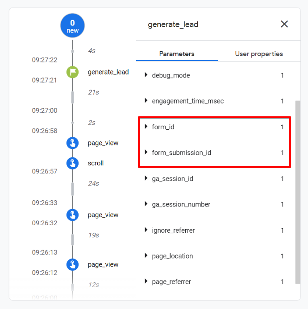Open the User properties tab
Screen dimensions: 308x309
pos(259,54)
